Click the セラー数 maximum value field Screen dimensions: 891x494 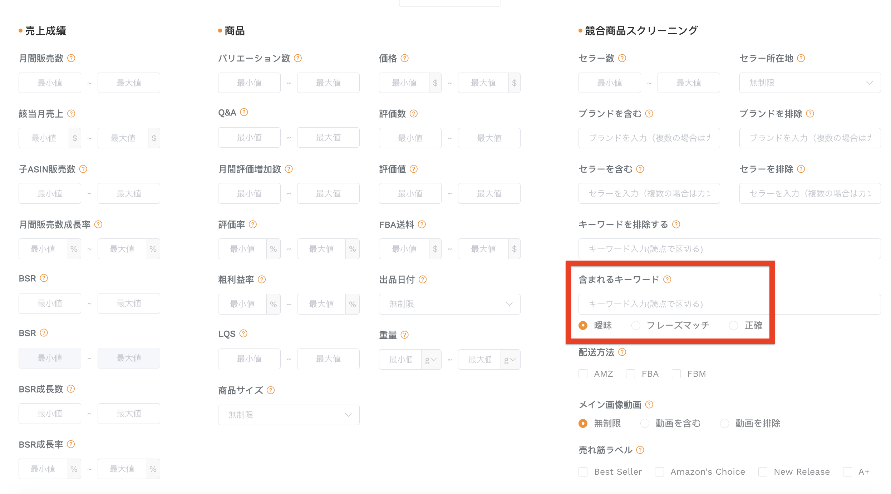tap(688, 83)
